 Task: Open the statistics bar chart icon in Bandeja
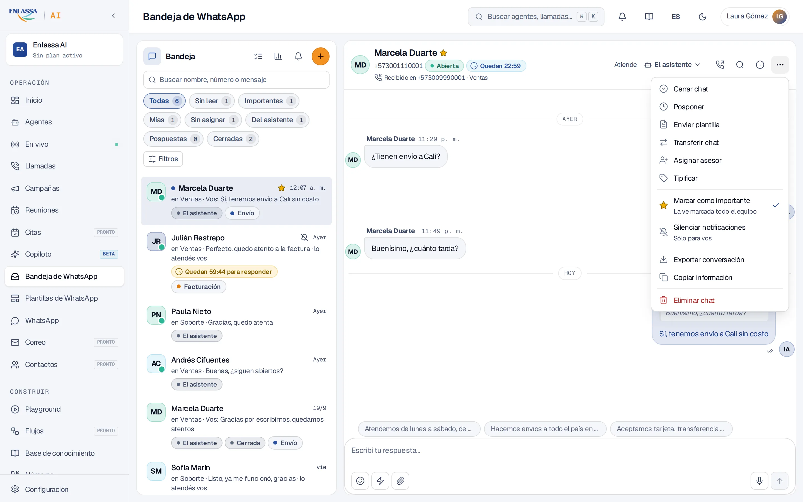[278, 56]
